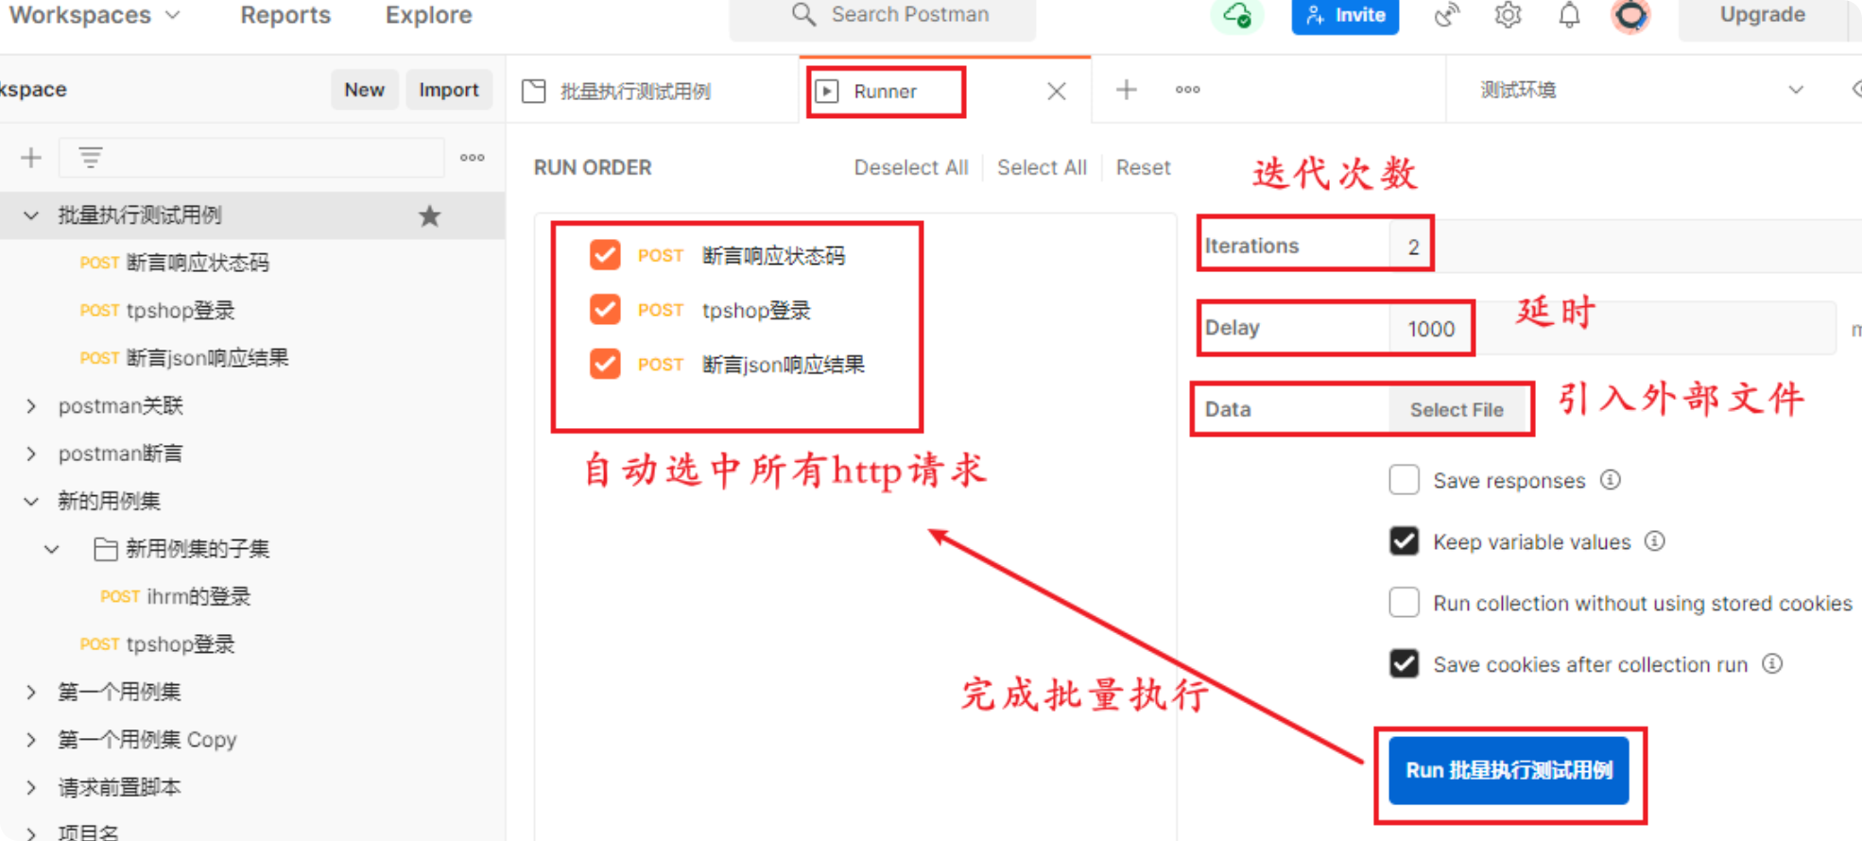The height and width of the screenshot is (841, 1862).
Task: Open the Explore menu
Action: pyautogui.click(x=428, y=15)
